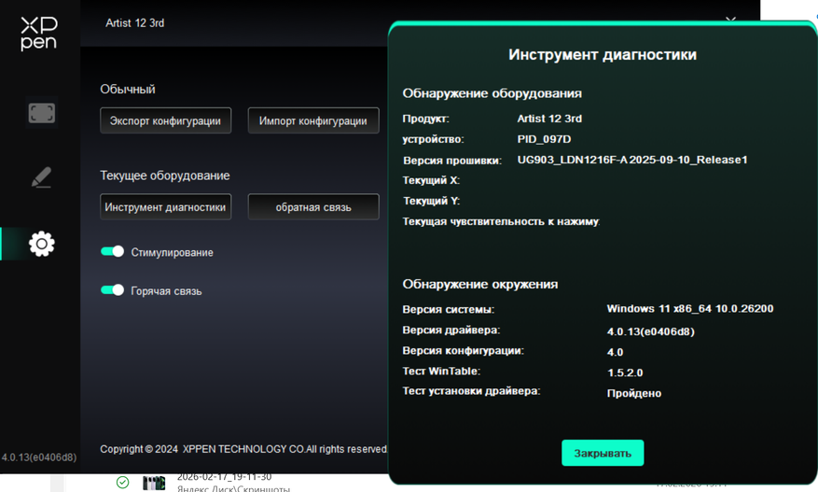Click the XP-Pen logo

39,34
